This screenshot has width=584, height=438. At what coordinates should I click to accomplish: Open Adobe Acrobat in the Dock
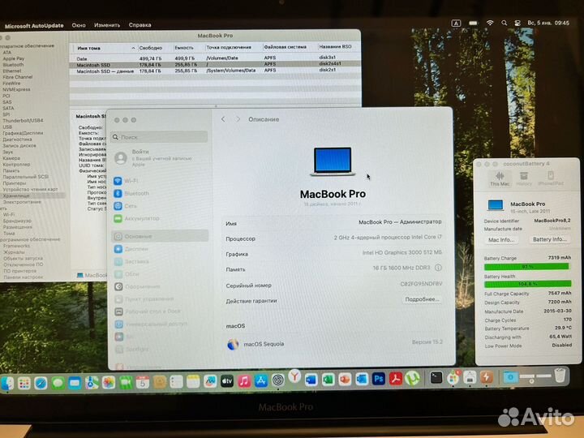pyautogui.click(x=396, y=379)
